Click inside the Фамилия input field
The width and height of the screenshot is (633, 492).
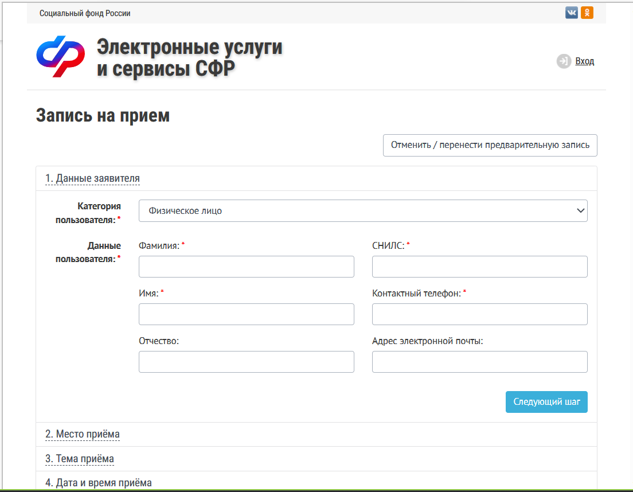(x=246, y=266)
